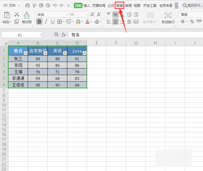Switch to the 审阅 tab
The image size is (203, 171).
pos(128,6)
